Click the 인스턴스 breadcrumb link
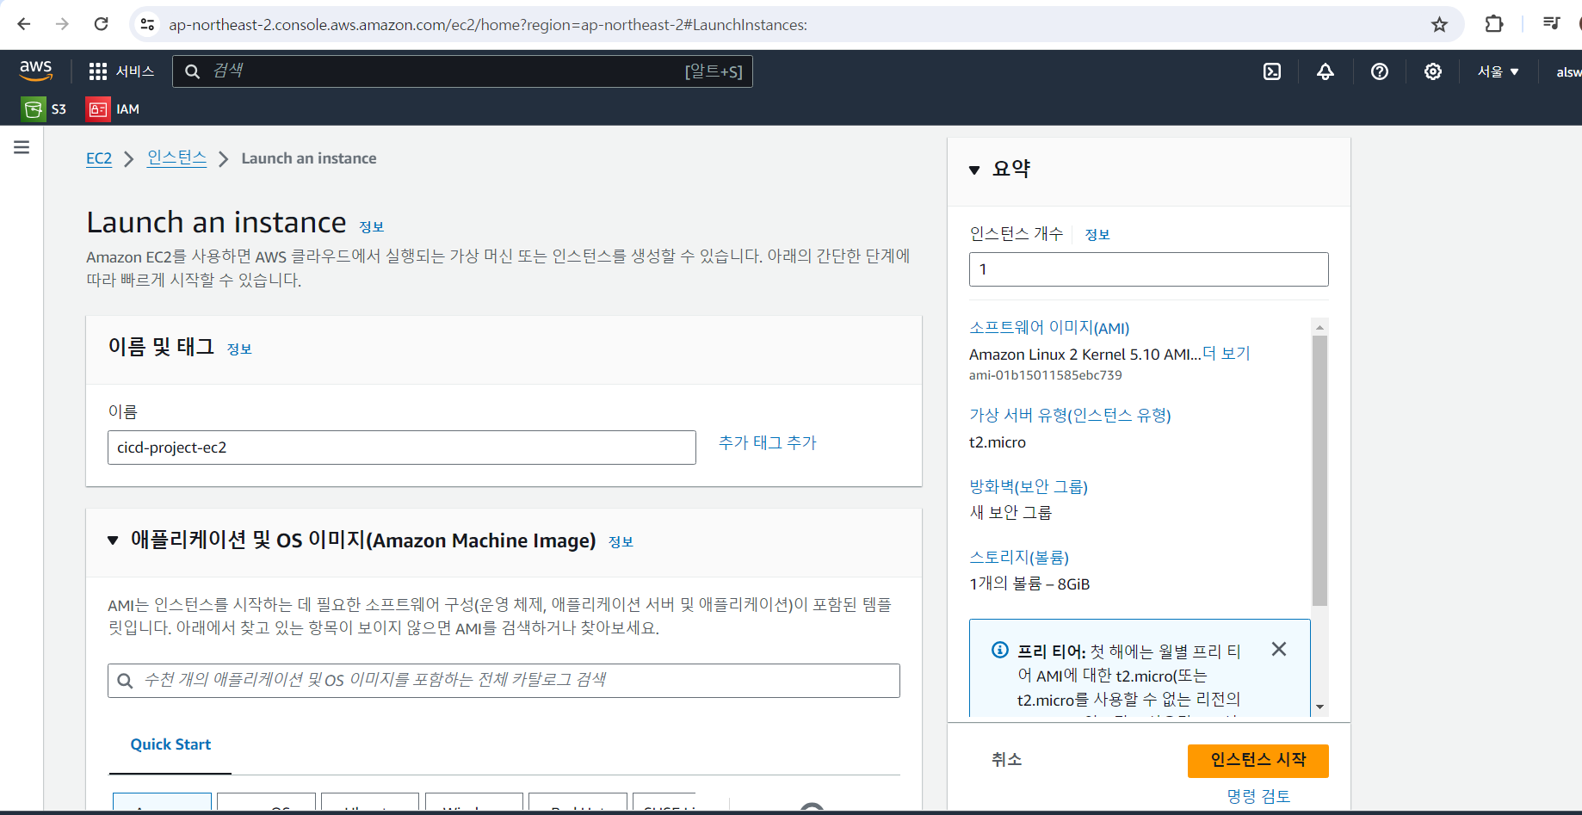 click(x=176, y=157)
